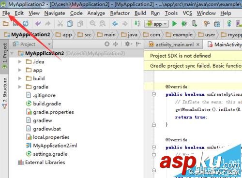Open the View menu
242x178 pixels.
[x=34, y=13]
